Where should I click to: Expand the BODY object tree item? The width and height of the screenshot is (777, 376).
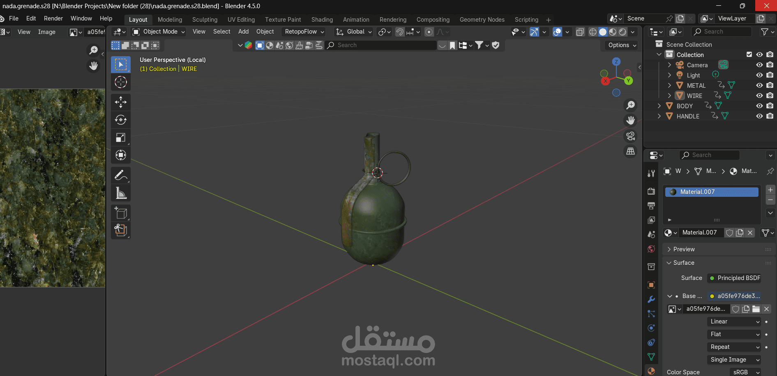click(659, 106)
